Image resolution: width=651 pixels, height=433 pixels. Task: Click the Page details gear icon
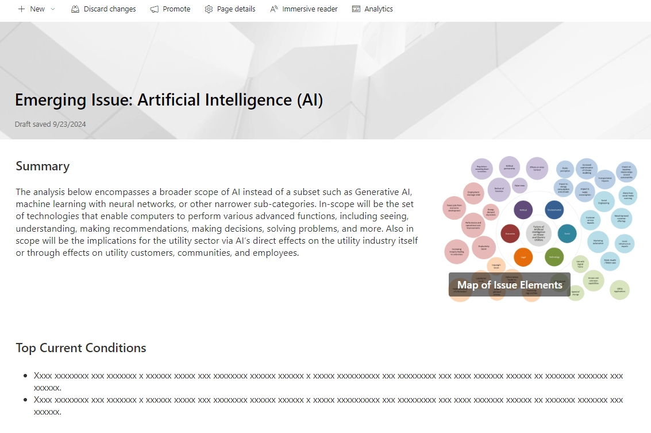[209, 9]
